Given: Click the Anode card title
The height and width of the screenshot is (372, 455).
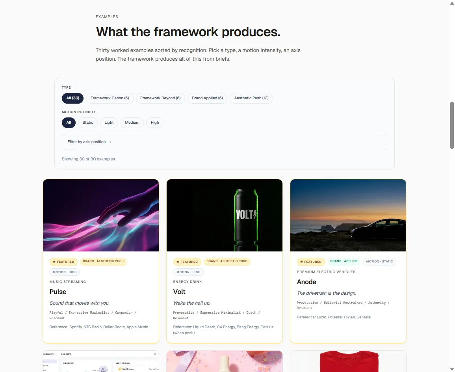Looking at the screenshot, I should click(306, 282).
